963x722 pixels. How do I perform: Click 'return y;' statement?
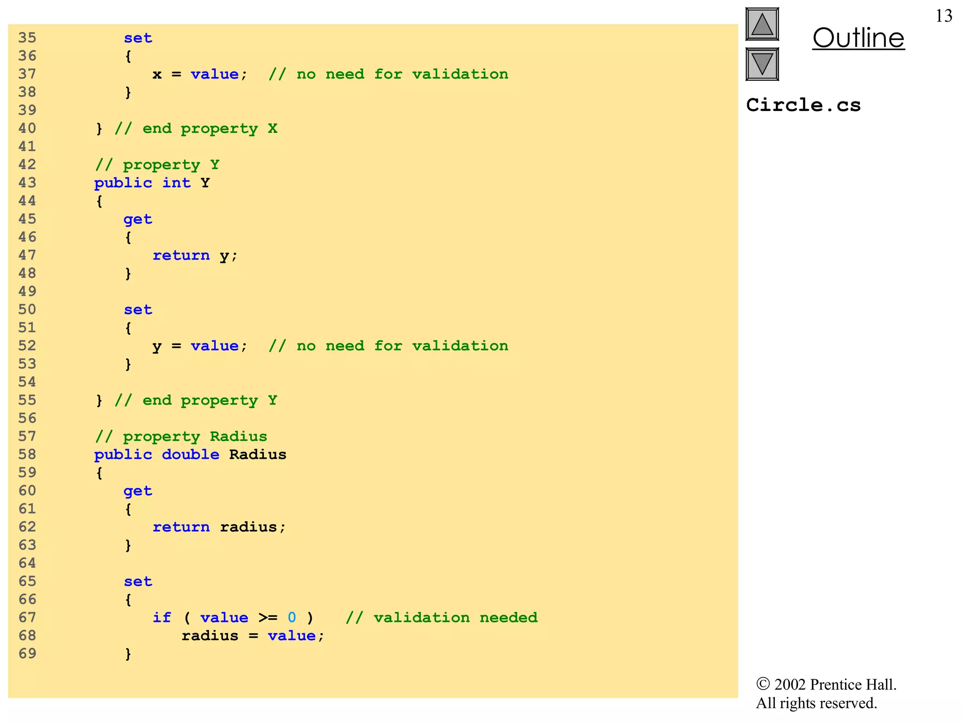[195, 256]
